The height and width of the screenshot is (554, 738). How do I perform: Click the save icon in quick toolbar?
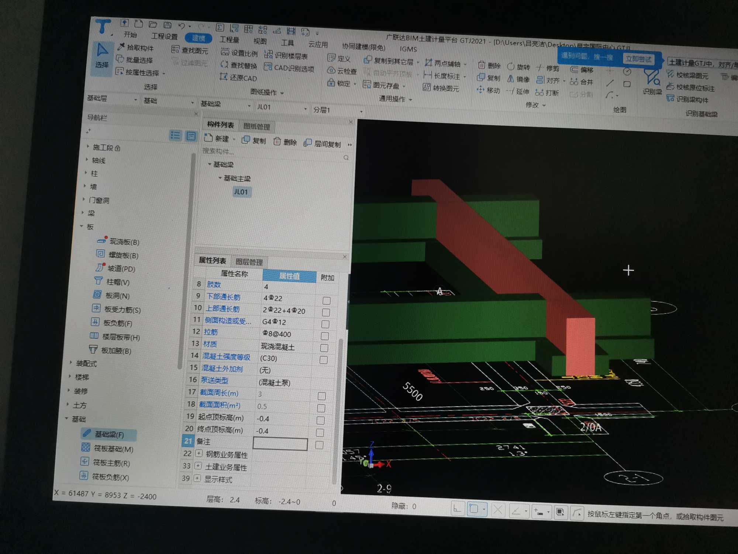click(x=168, y=25)
